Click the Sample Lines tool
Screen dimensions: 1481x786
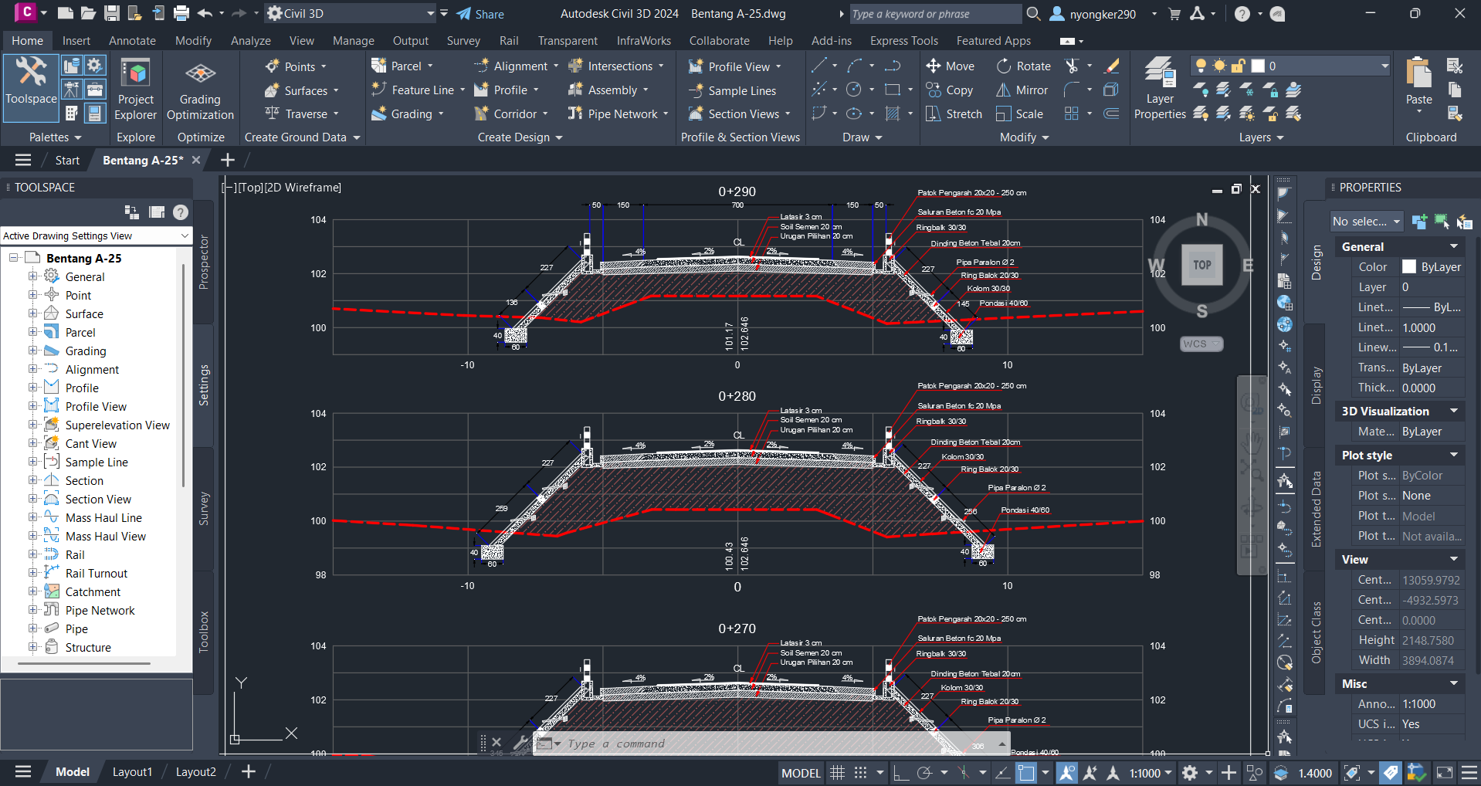pos(733,90)
